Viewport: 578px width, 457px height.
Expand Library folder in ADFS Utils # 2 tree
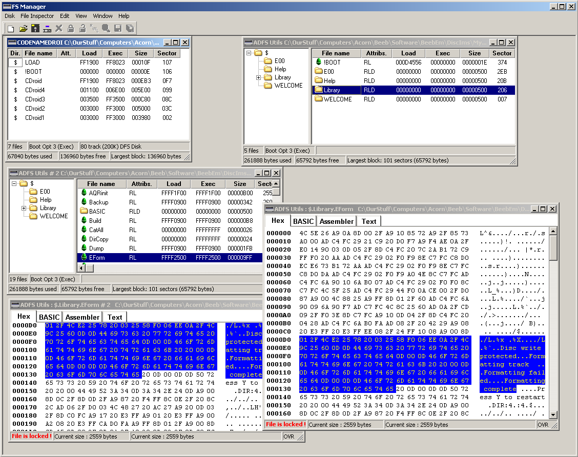click(24, 208)
